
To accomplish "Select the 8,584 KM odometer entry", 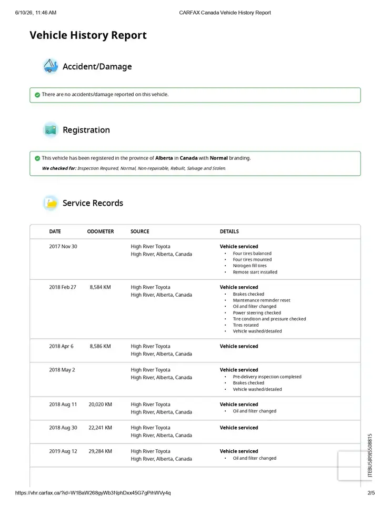I will 100,287.
